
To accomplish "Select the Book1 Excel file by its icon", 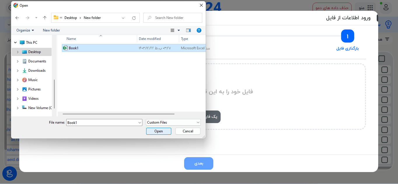I will click(65, 48).
